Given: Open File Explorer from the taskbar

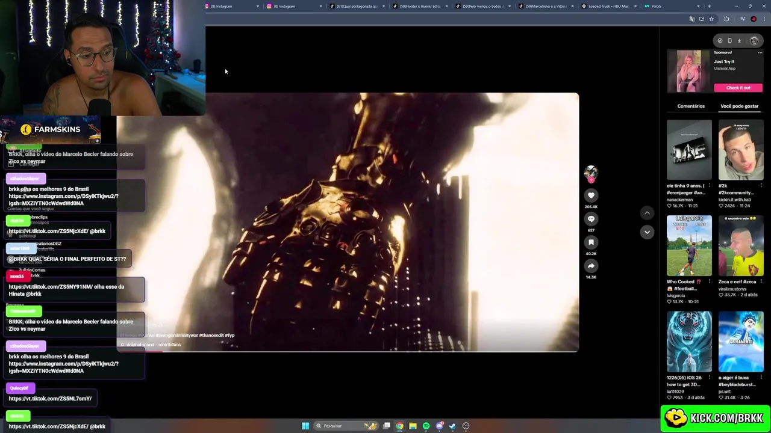Looking at the screenshot, I should click(413, 426).
